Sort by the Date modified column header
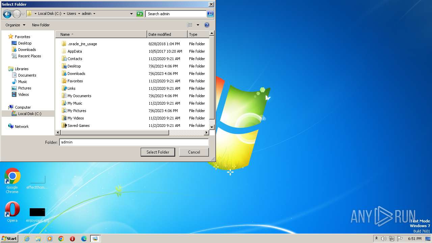The width and height of the screenshot is (432, 243). pos(167,34)
